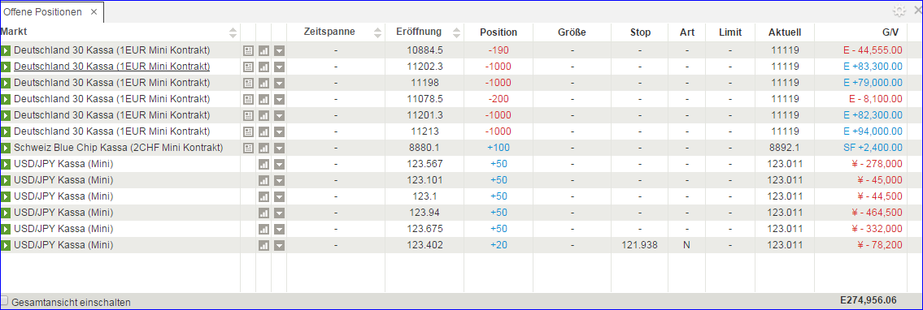The width and height of the screenshot is (923, 310).
Task: Sort by the Zeitspanne column sort arrows
Action: (x=378, y=32)
